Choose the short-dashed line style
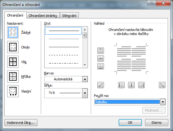 tap(64, 47)
